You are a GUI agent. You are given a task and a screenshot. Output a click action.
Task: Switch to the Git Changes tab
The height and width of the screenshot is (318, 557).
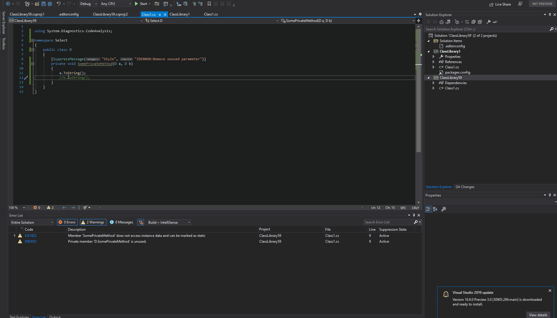tap(465, 187)
